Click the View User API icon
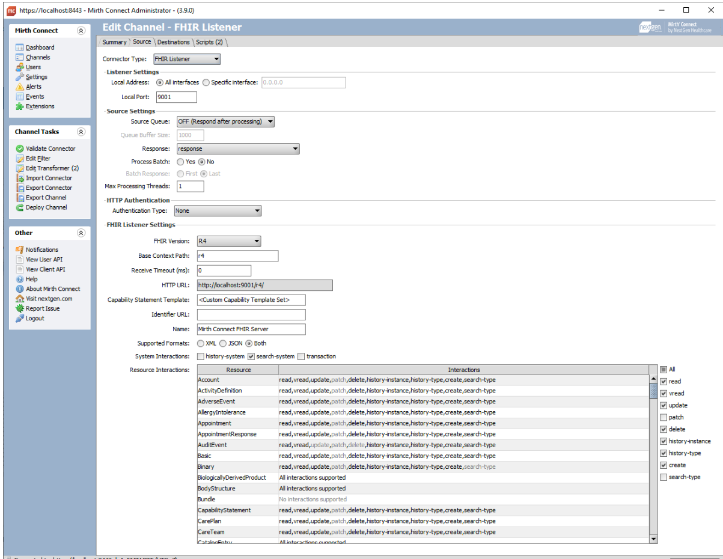 tap(20, 260)
